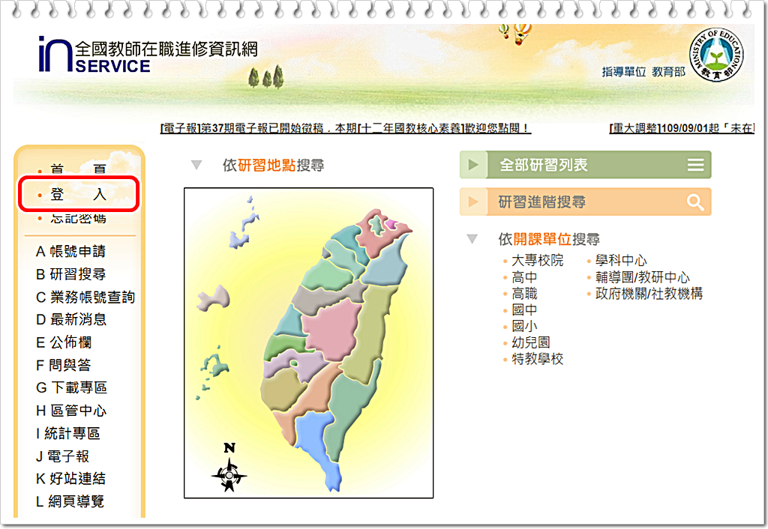Viewport: 768px width, 529px height.
Task: Open E 公佈欄 in sidebar
Action: [64, 342]
